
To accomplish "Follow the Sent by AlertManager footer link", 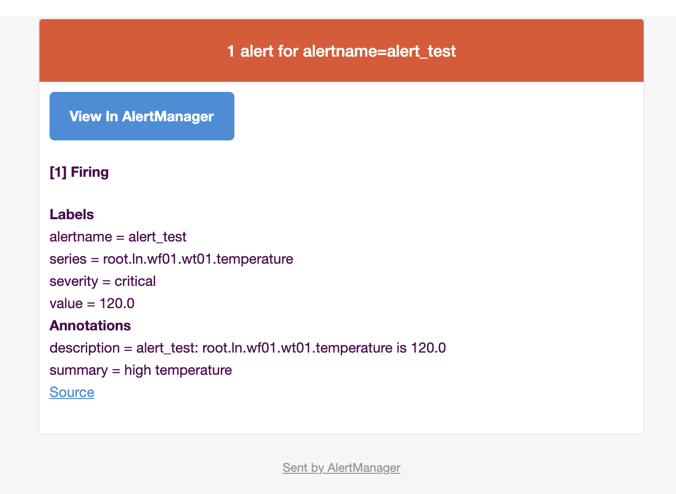I will click(x=341, y=468).
